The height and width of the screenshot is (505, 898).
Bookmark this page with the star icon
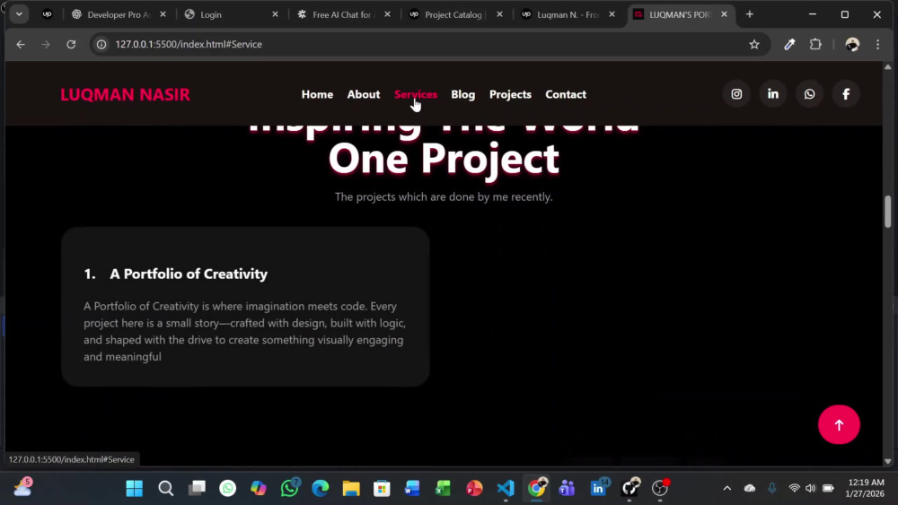coord(754,44)
